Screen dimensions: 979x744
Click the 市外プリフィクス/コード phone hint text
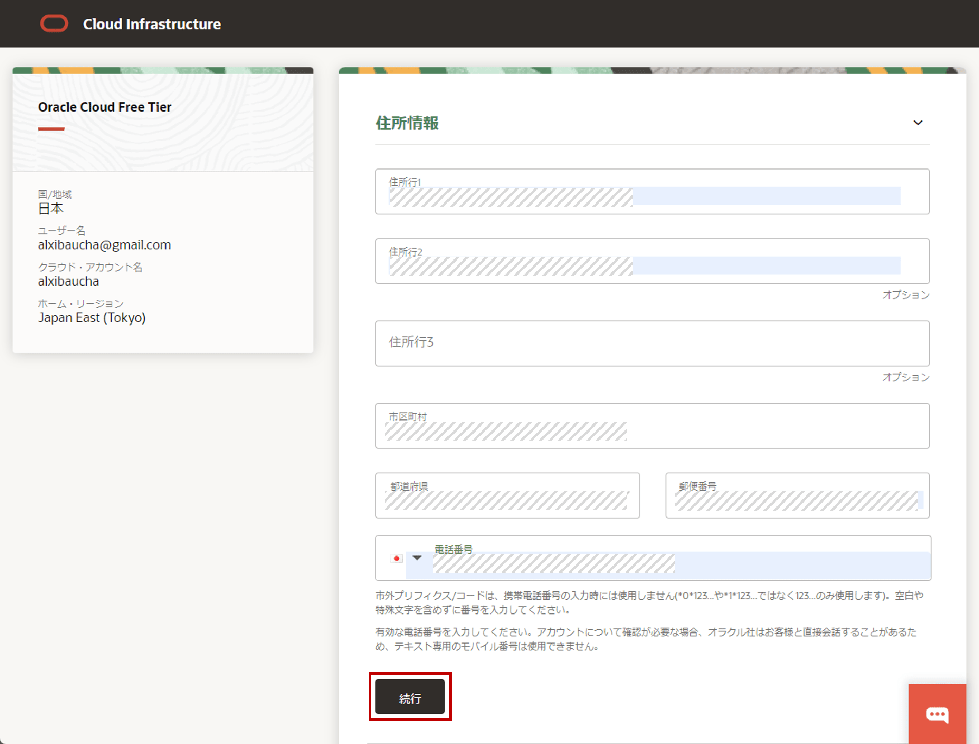pos(649,603)
